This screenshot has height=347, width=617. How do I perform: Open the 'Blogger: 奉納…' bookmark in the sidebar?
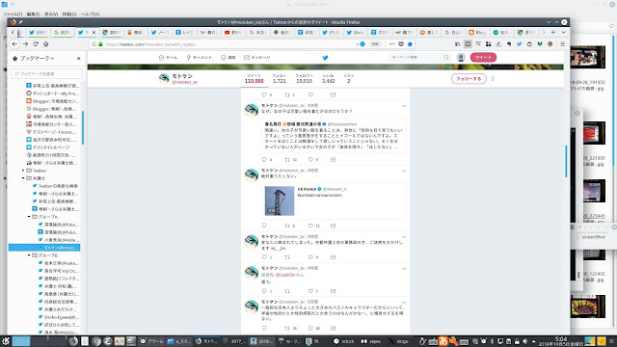51,109
